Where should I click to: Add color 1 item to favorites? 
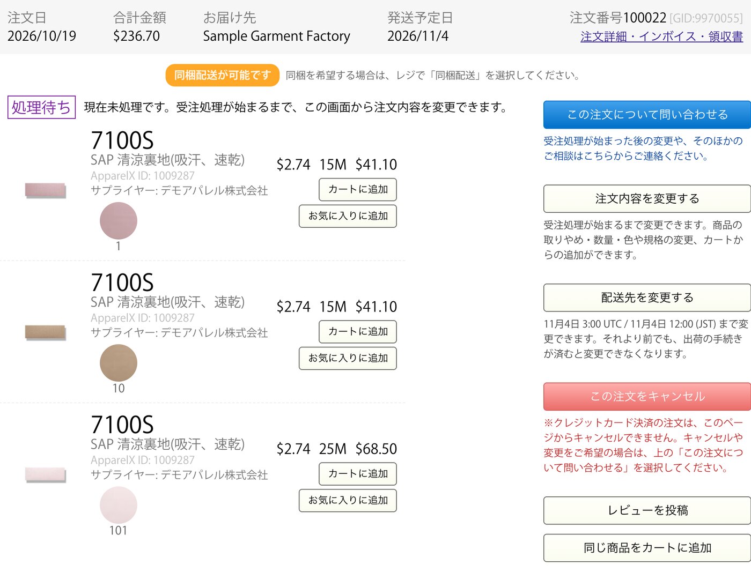tap(348, 216)
